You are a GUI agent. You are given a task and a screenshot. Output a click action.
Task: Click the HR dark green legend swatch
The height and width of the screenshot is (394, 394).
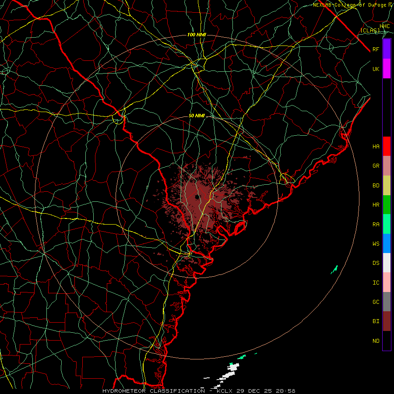tap(387, 205)
